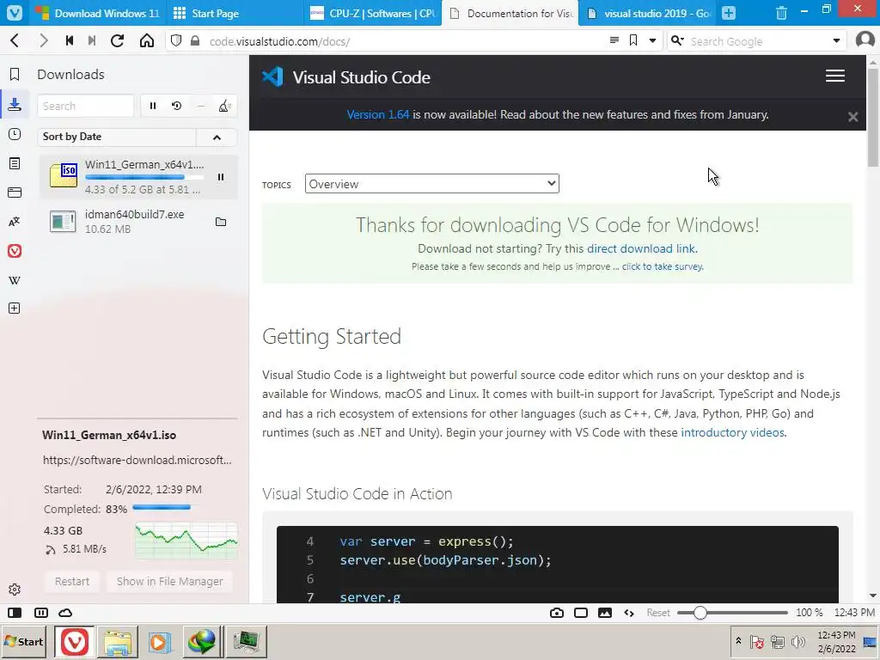Toggle images with image icon
Viewport: 880px width, 660px height.
point(605,612)
